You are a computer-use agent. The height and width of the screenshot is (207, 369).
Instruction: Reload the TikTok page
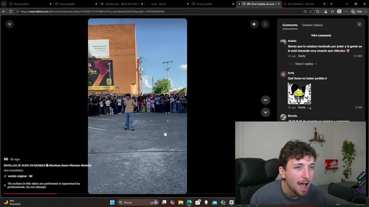click(11, 11)
